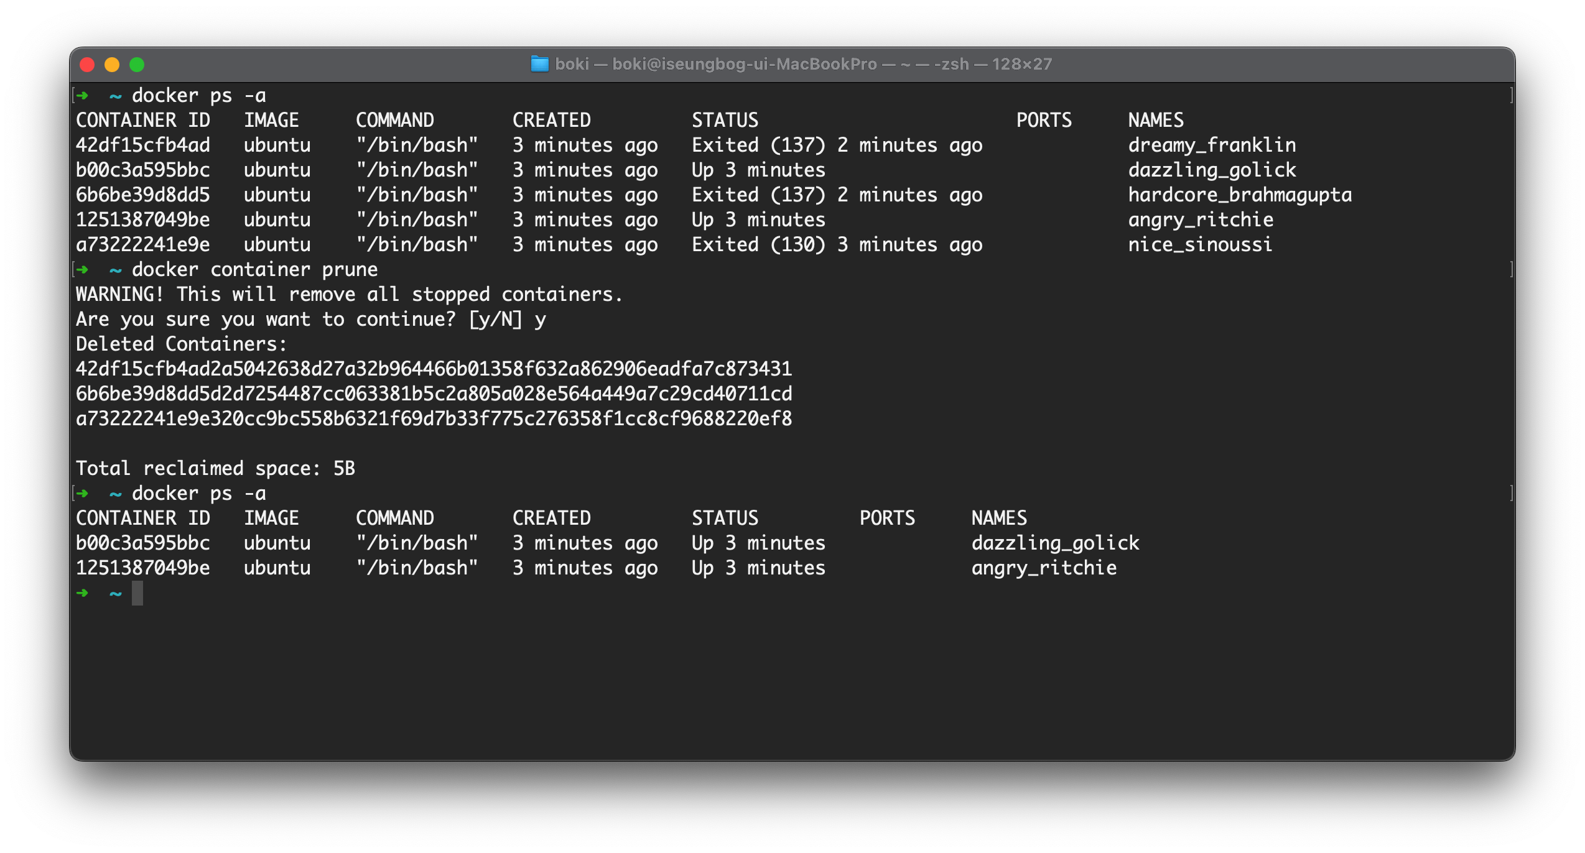Click the dreamy_franklin container name

(1212, 145)
